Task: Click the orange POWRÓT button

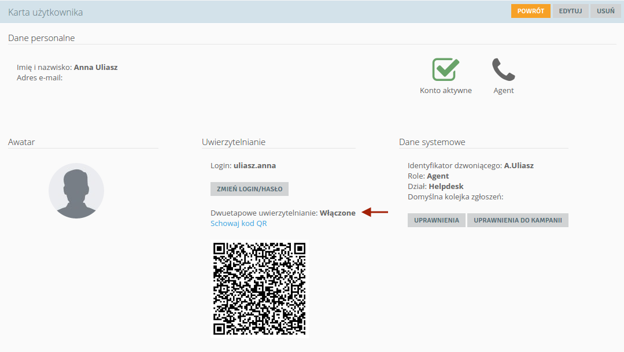Action: [x=530, y=11]
